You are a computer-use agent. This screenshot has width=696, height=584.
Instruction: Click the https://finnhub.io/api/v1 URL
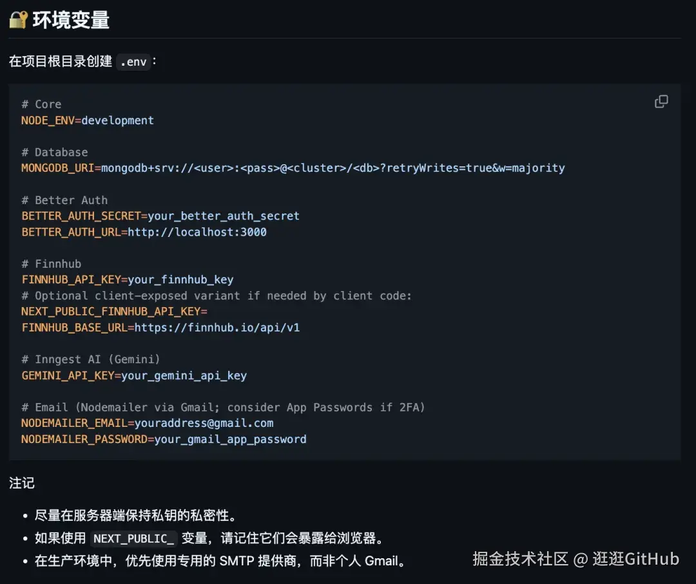click(x=217, y=328)
